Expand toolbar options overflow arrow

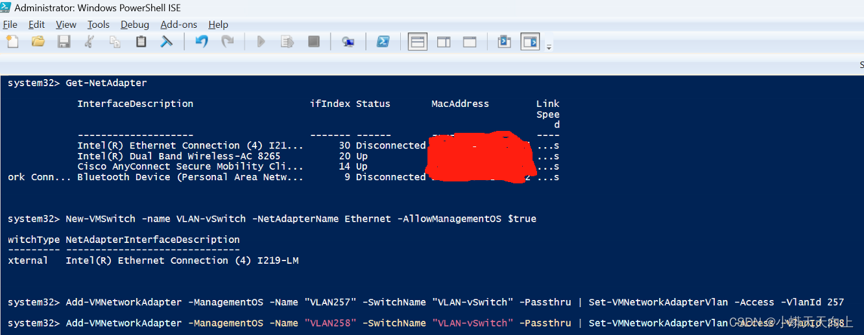coord(549,47)
